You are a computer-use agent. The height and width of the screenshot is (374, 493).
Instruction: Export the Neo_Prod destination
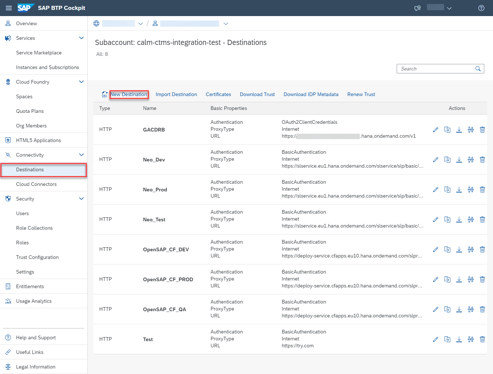tap(459, 190)
